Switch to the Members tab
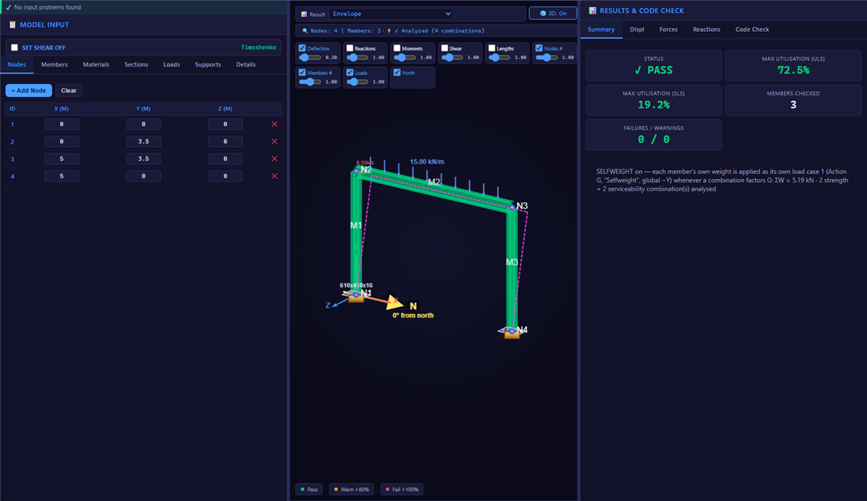Viewport: 867px width, 501px height. click(x=54, y=65)
